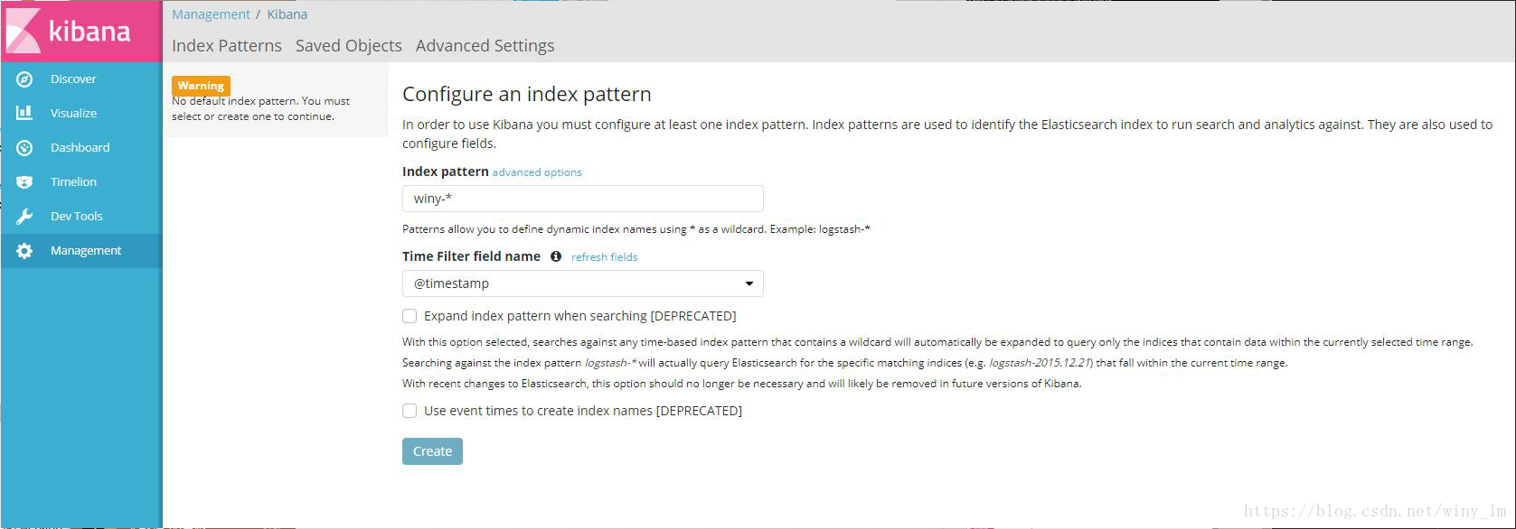
Task: Click the Dev Tools wrench icon
Action: pos(24,217)
